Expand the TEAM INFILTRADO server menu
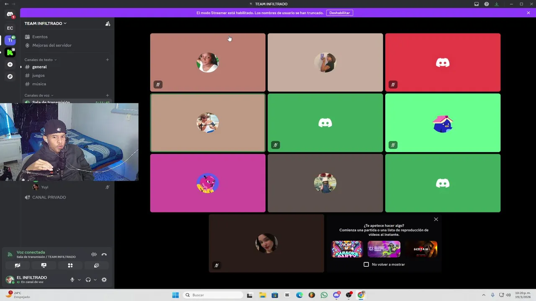 [45, 23]
